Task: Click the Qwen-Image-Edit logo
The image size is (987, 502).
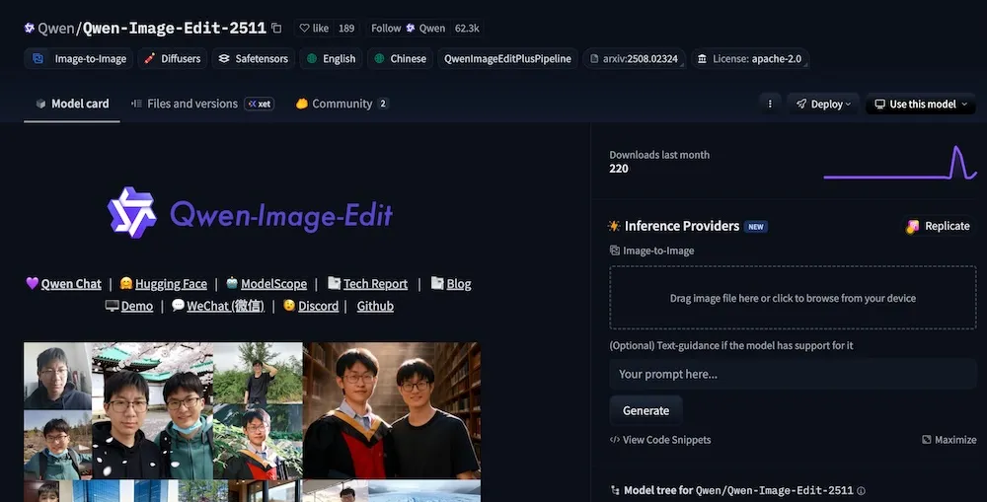Action: pos(251,213)
